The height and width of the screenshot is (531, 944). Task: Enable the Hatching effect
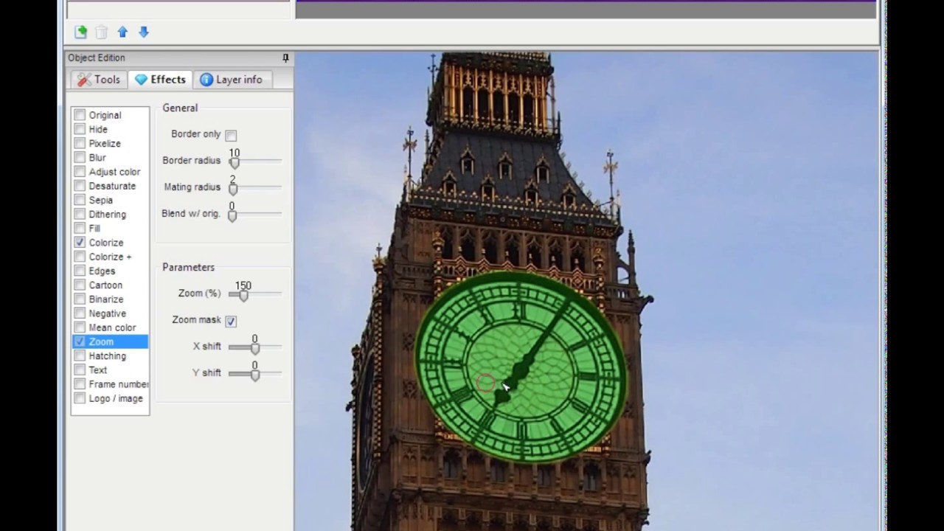[80, 355]
